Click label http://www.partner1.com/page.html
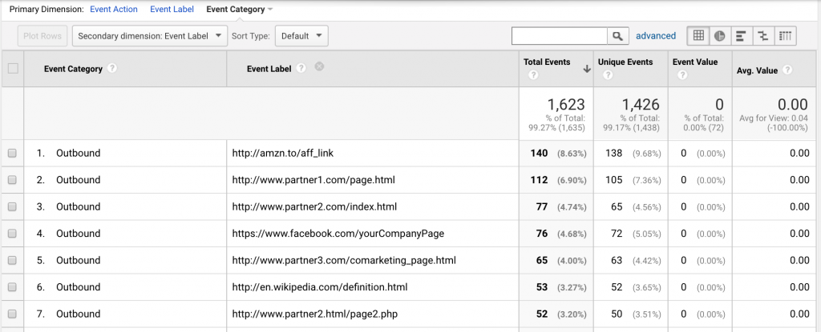 pyautogui.click(x=313, y=180)
